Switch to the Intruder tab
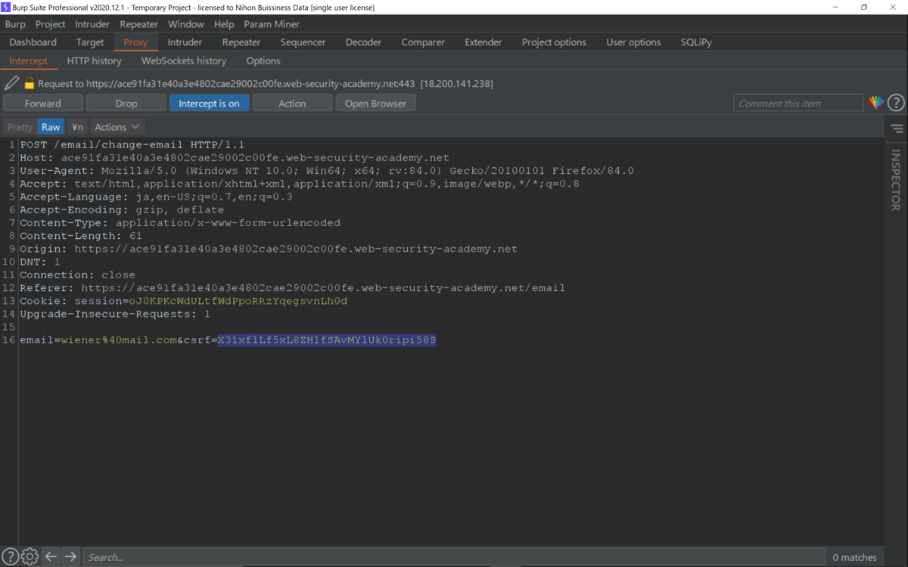908x567 pixels. (185, 42)
